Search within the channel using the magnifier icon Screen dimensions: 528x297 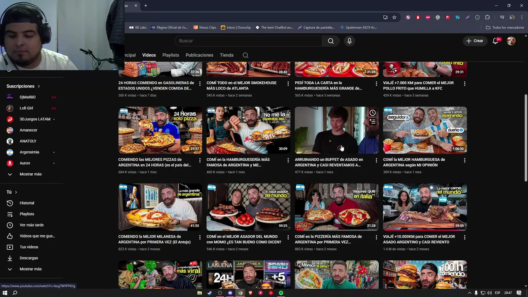click(x=245, y=55)
